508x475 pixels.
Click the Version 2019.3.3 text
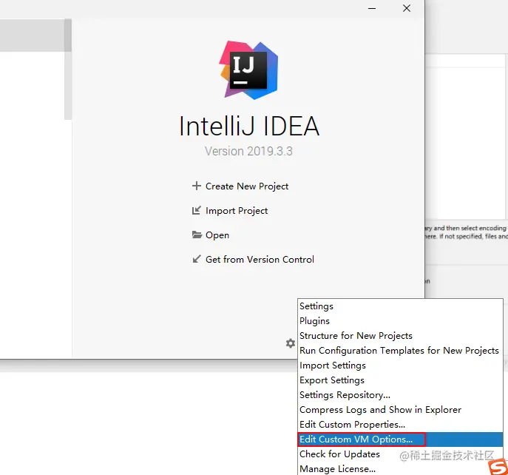pyautogui.click(x=248, y=151)
